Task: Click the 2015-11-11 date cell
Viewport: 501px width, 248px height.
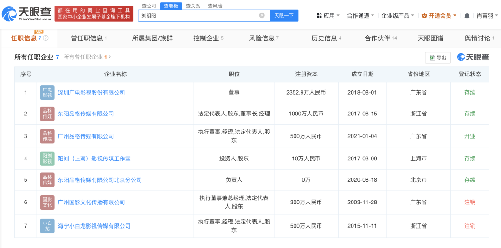Action: [x=362, y=226]
